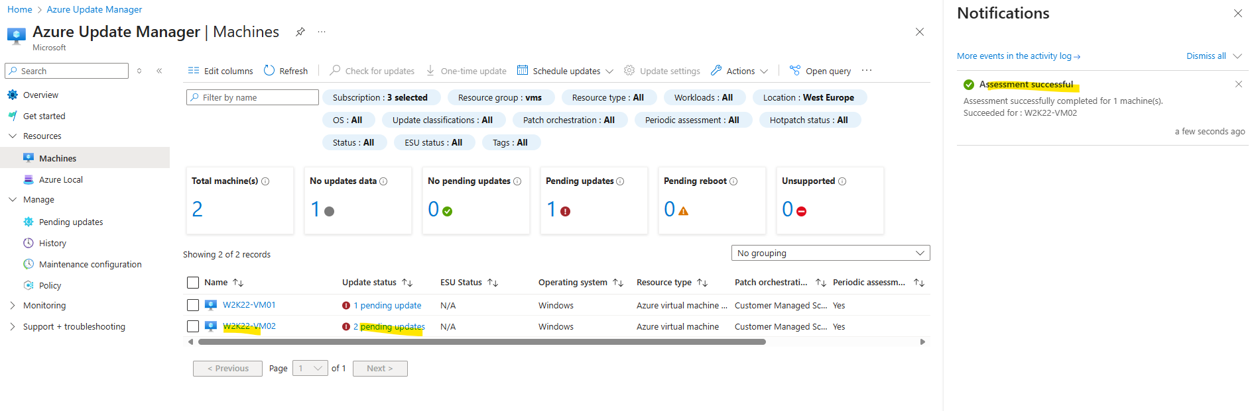Open Get started in the sidebar

click(x=44, y=116)
